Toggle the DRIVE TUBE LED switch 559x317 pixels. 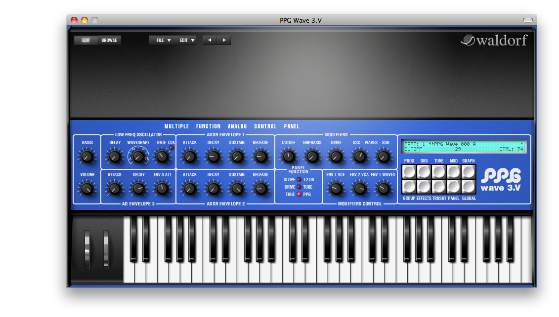pos(299,187)
